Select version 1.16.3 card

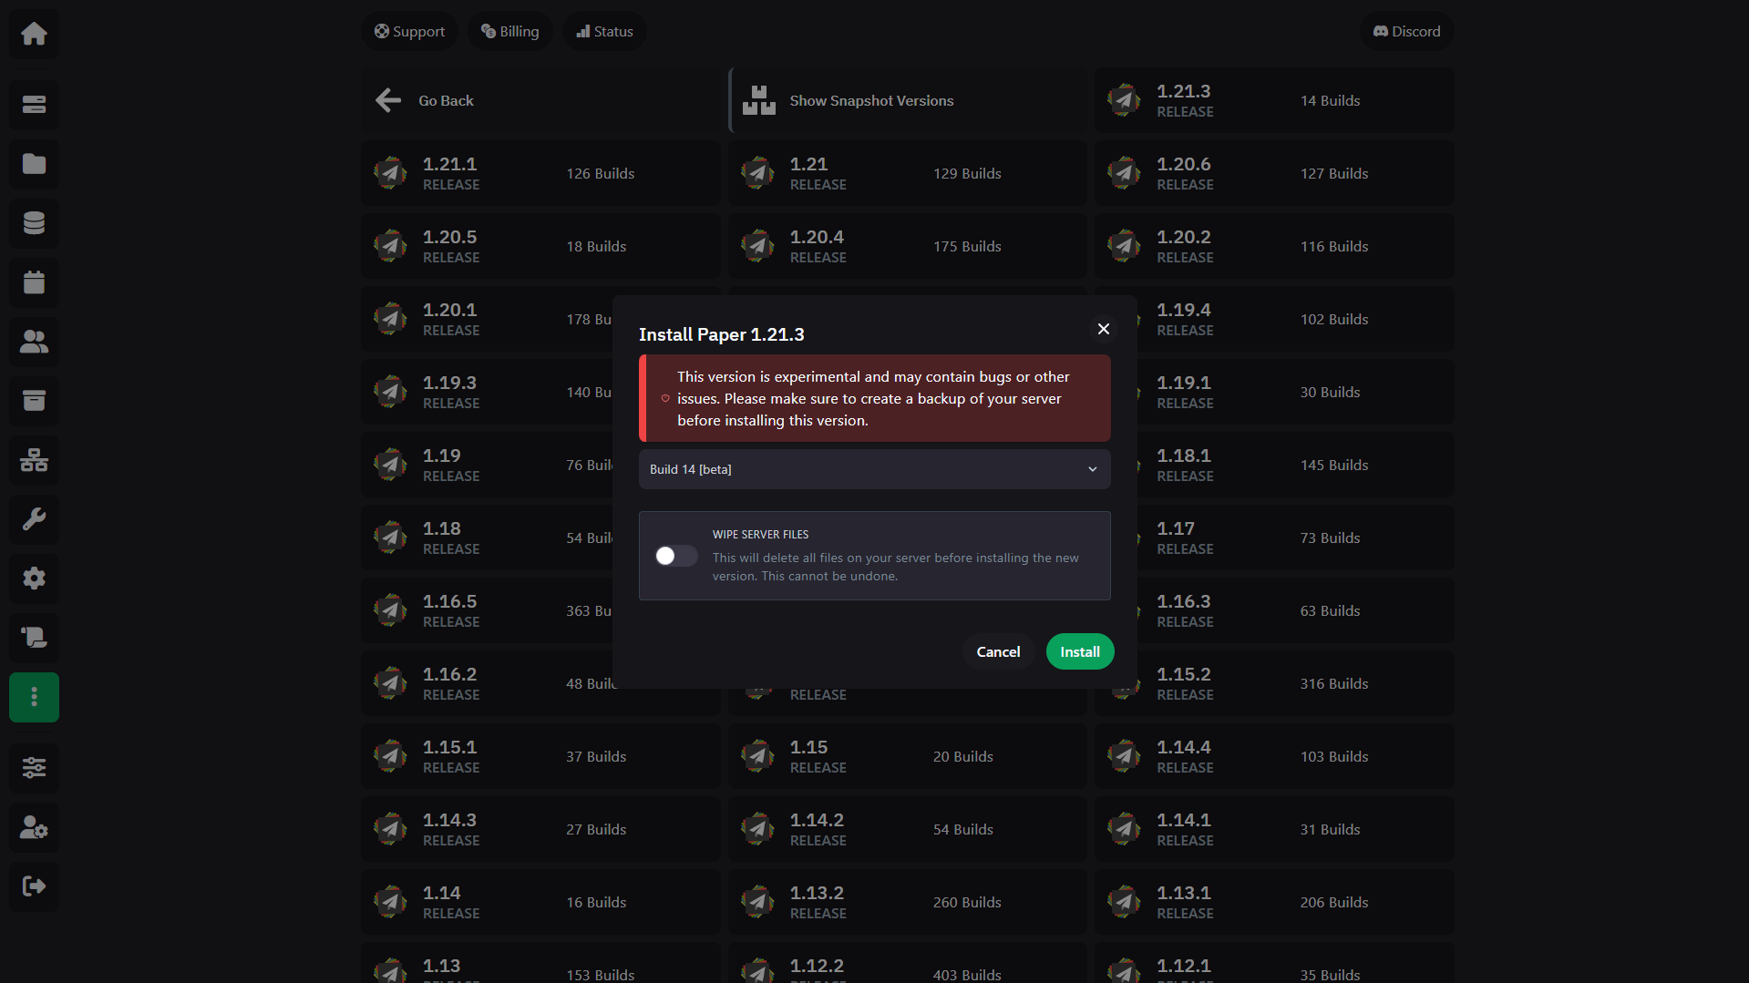(x=1295, y=610)
